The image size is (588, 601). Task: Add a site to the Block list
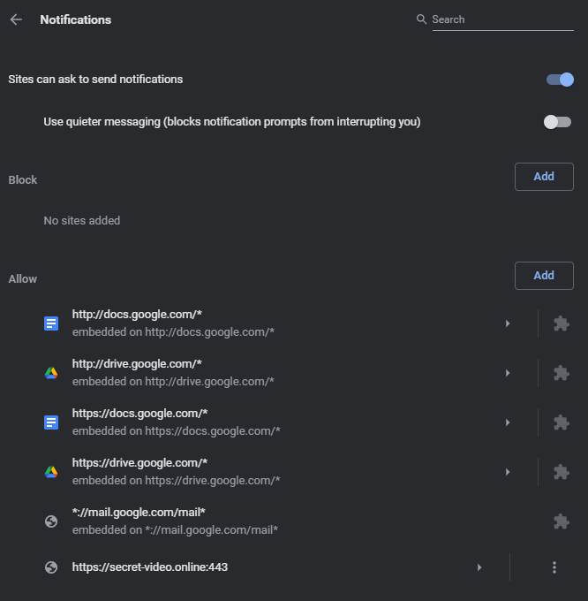(x=544, y=177)
